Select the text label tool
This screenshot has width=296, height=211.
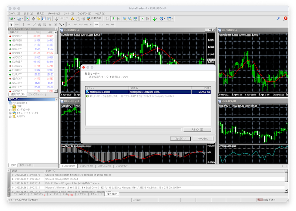(x=55, y=24)
